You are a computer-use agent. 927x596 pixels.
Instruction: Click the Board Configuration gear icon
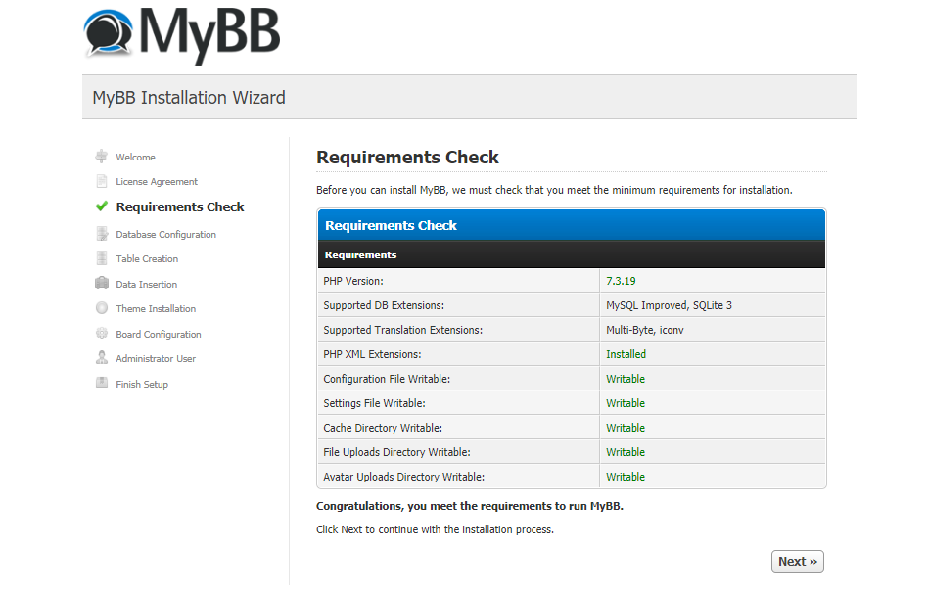pyautogui.click(x=102, y=334)
